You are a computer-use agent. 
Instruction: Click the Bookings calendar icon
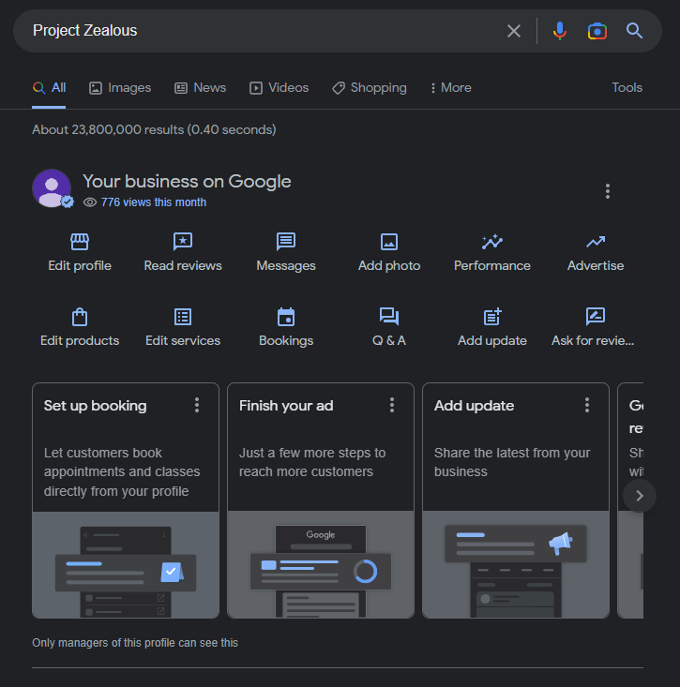(x=286, y=317)
